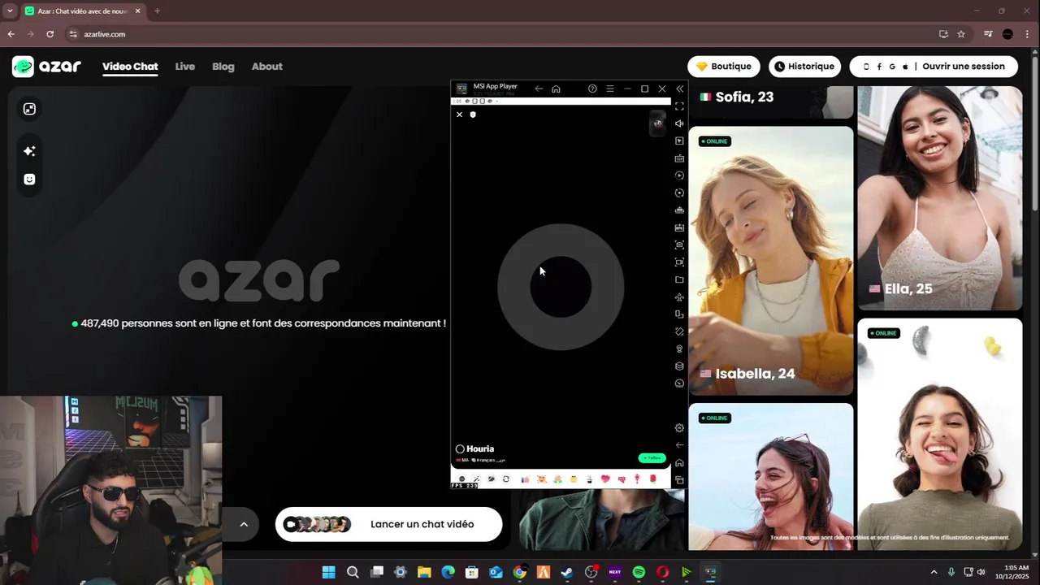Click MSI App Player back arrow in title bar
1040x585 pixels.
pyautogui.click(x=538, y=89)
